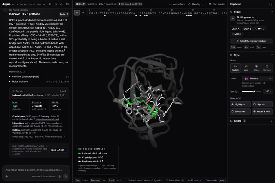Click the Argus logo text
Screen dimensions: 275x183
tap(6, 4)
